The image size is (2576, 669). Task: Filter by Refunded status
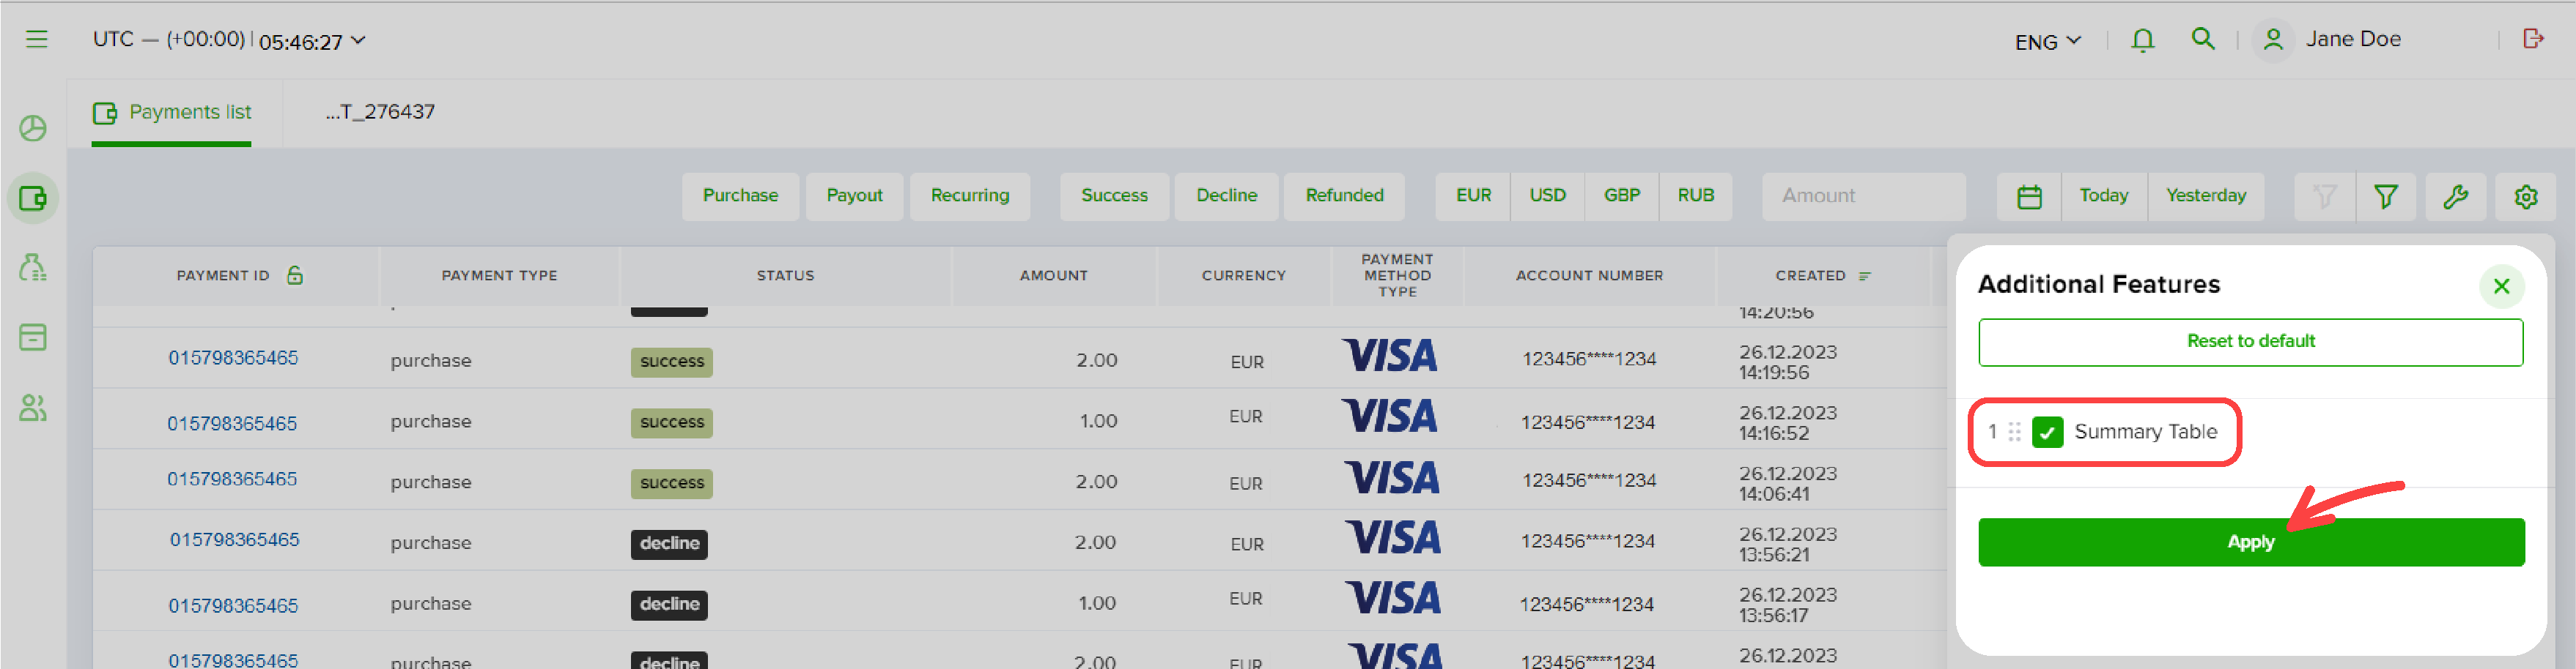(x=1344, y=195)
